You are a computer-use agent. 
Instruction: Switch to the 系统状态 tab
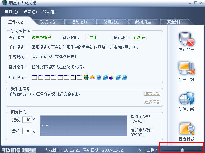(x=48, y=22)
